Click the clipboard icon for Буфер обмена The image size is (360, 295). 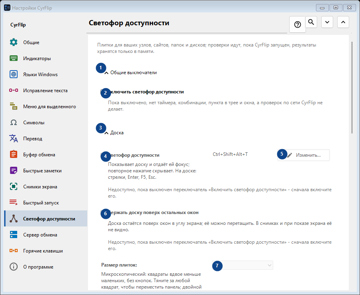14,154
